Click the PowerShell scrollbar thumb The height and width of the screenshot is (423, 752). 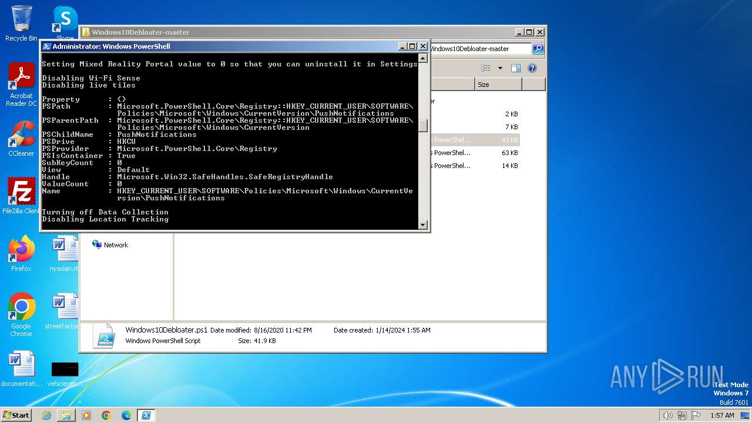[x=423, y=125]
